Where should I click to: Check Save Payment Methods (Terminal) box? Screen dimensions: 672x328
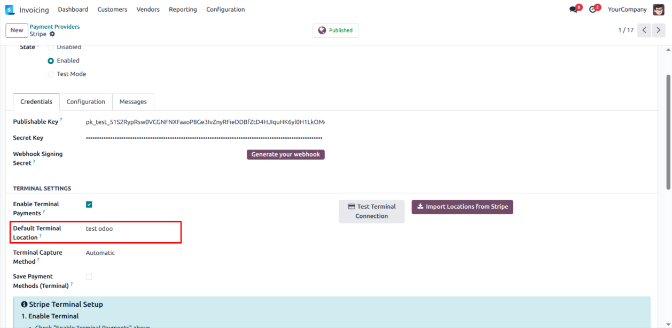tap(89, 277)
